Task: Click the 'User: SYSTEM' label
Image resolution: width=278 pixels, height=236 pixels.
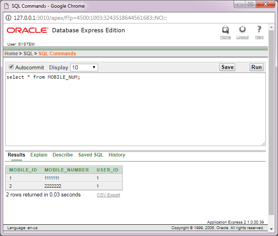Action: (x=21, y=44)
